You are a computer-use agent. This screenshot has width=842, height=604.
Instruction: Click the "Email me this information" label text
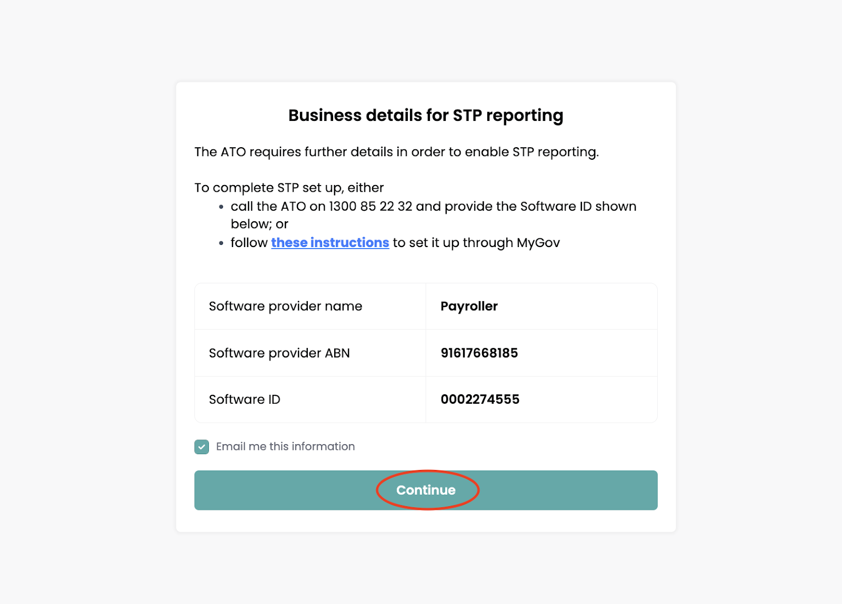285,446
